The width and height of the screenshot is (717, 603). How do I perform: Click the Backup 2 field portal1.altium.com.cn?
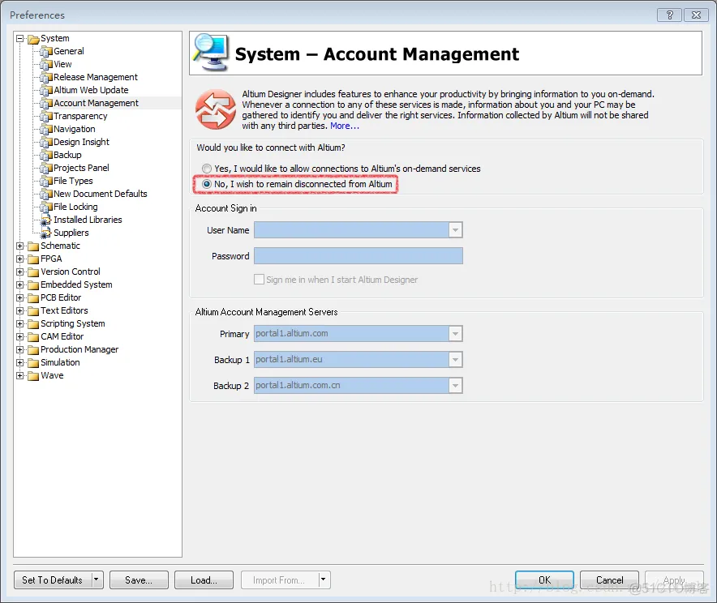coord(351,386)
